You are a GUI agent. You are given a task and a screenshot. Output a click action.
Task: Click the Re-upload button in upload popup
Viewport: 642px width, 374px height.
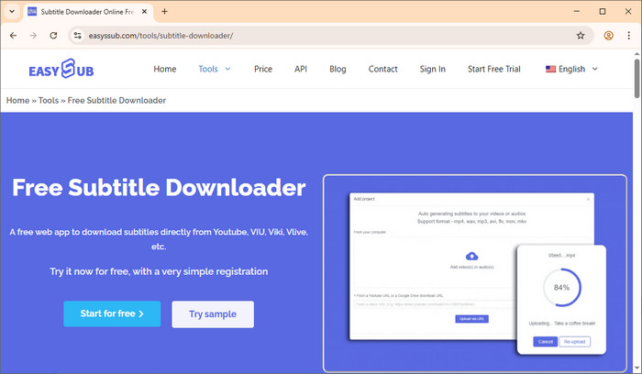[574, 342]
